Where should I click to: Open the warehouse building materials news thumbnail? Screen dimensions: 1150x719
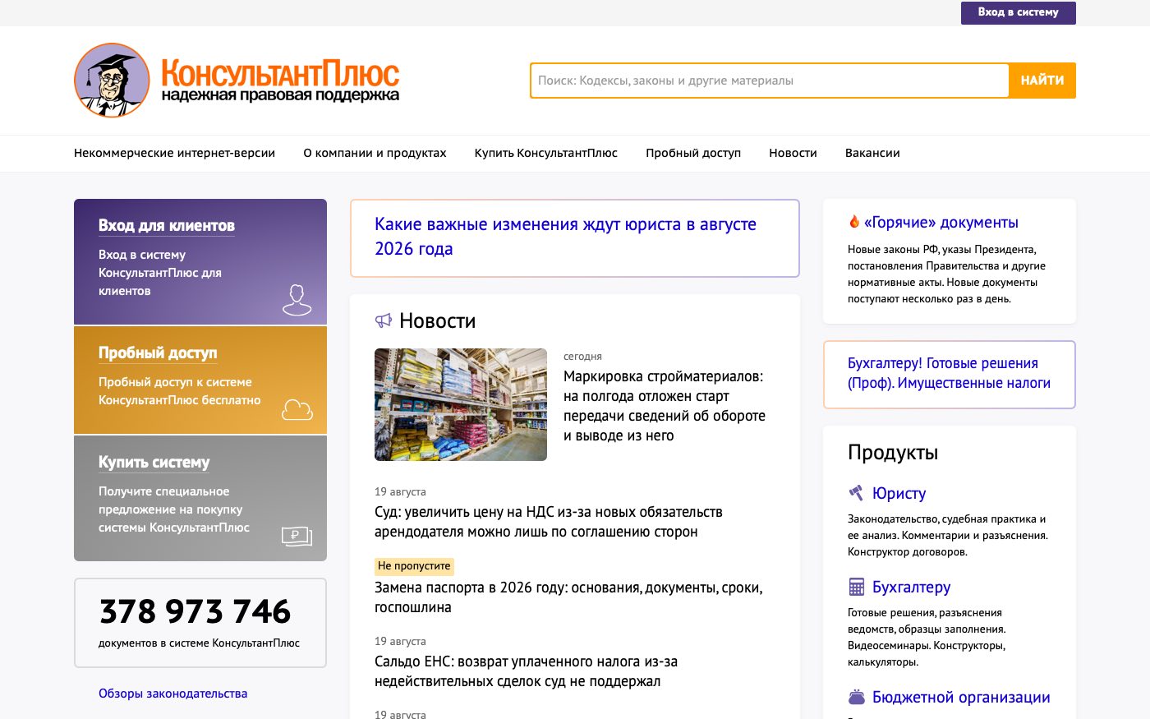click(x=461, y=404)
